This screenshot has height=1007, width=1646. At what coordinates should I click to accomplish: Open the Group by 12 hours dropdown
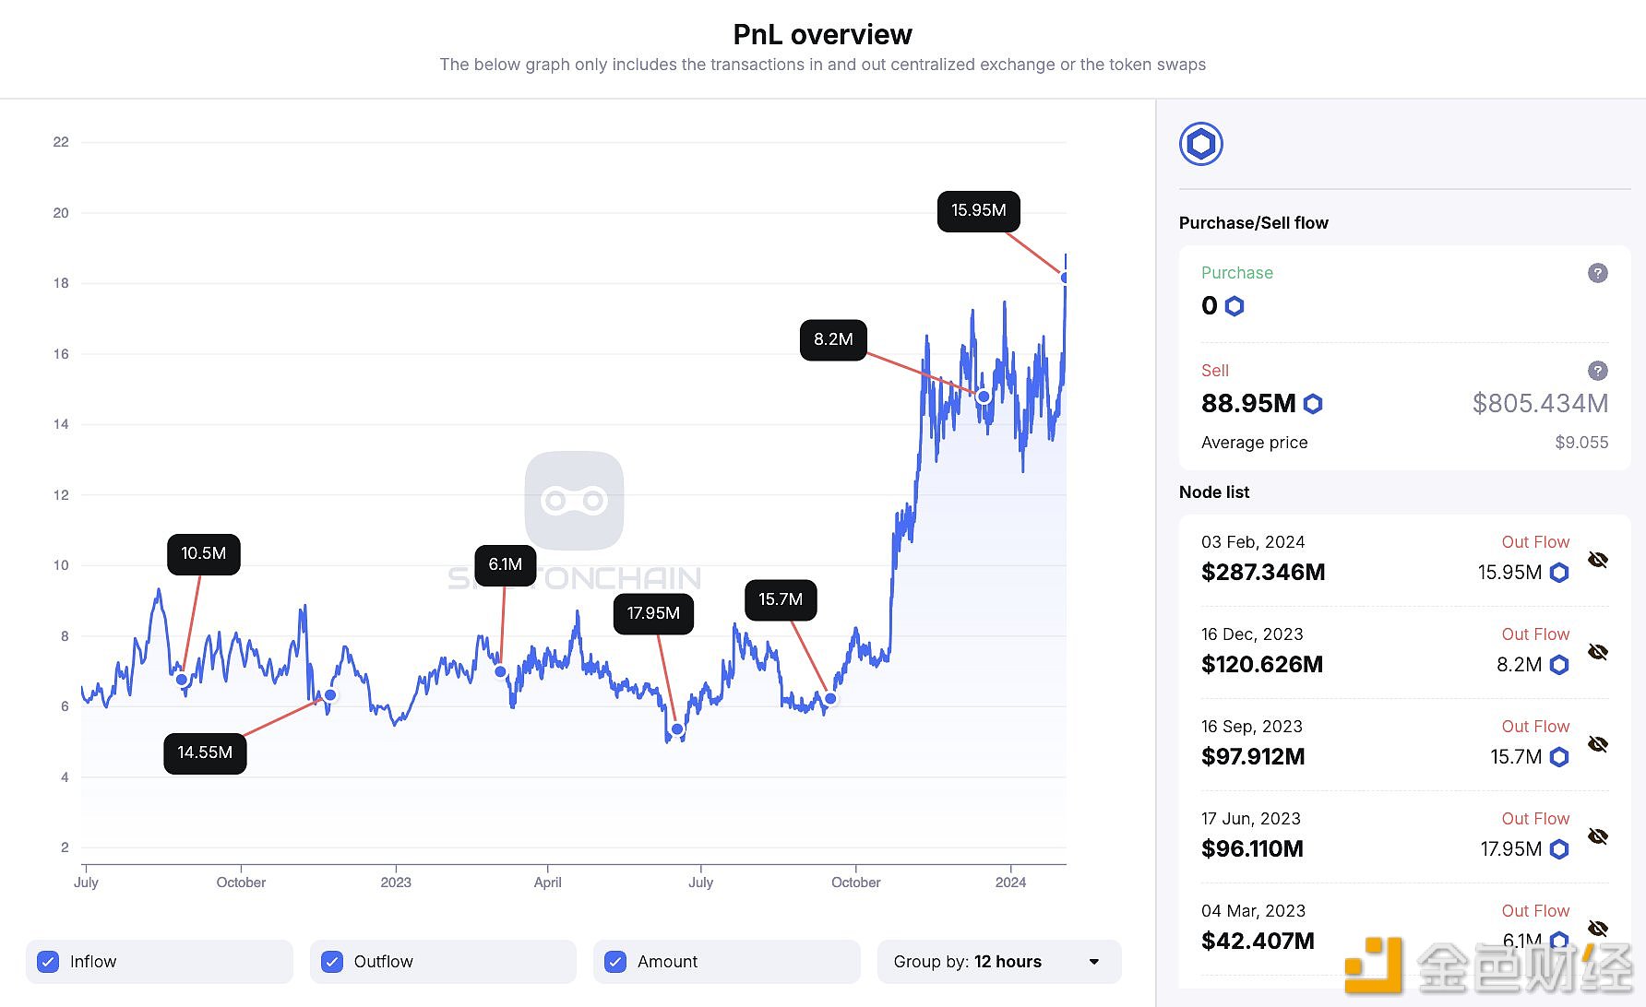point(999,962)
